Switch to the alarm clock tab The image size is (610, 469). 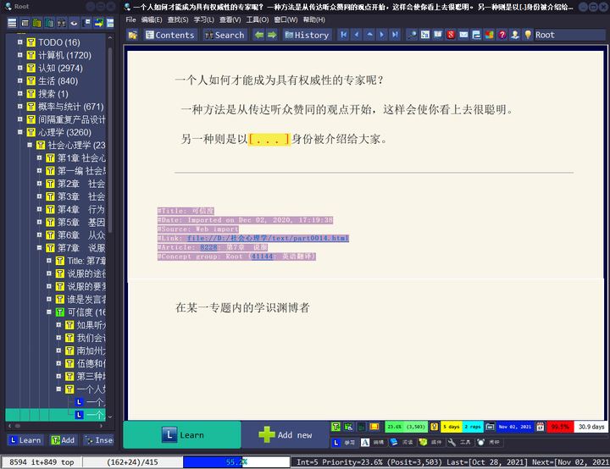point(489,442)
